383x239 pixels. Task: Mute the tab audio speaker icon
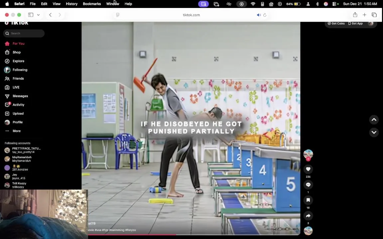pos(259,15)
